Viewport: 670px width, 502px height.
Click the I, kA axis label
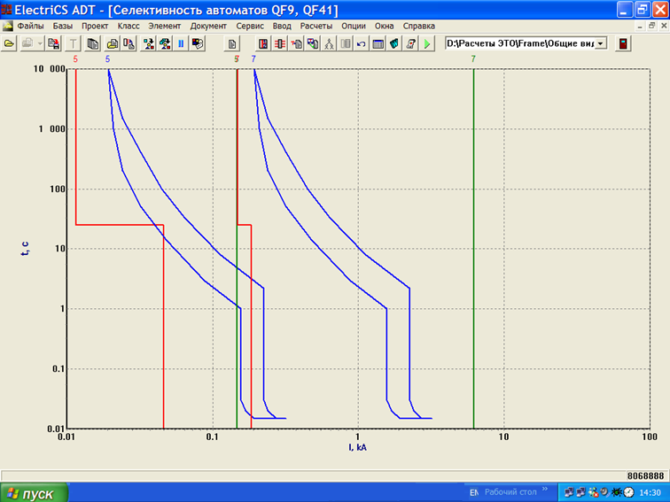click(357, 447)
